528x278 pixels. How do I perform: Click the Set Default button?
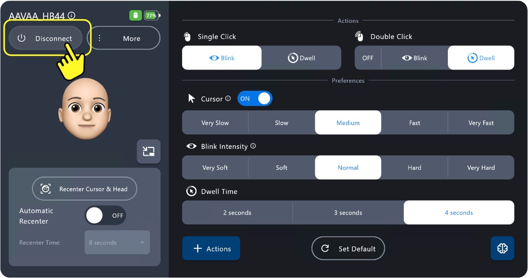point(348,249)
